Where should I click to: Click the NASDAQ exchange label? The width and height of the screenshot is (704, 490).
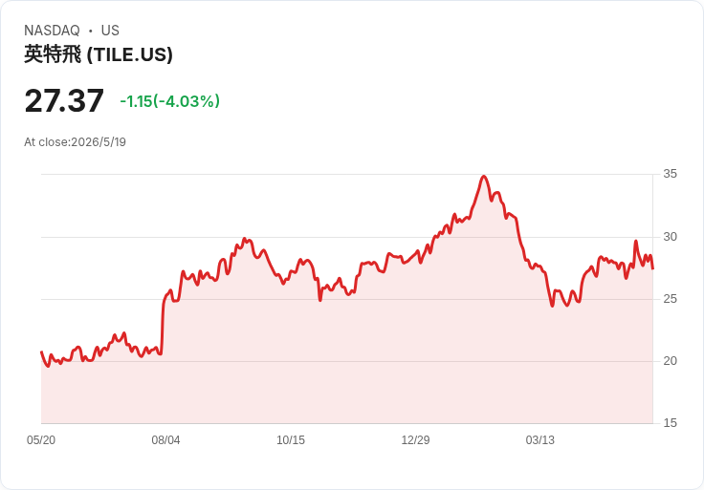pos(52,31)
